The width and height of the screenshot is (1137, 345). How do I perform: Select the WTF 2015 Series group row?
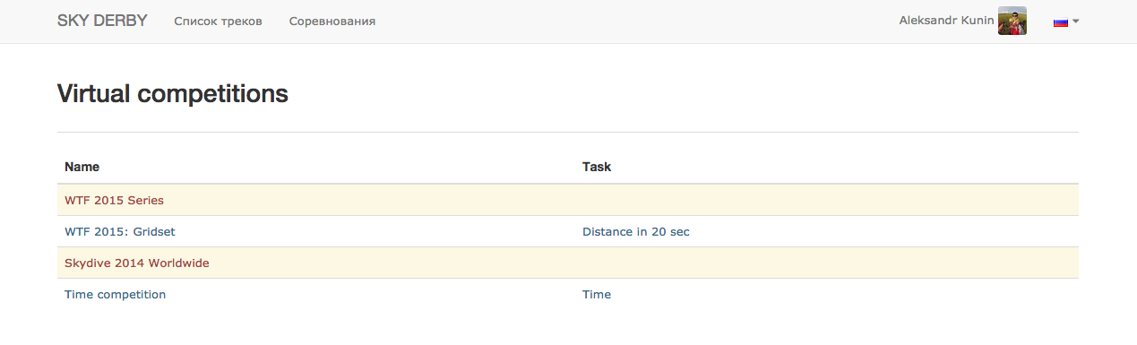[568, 200]
